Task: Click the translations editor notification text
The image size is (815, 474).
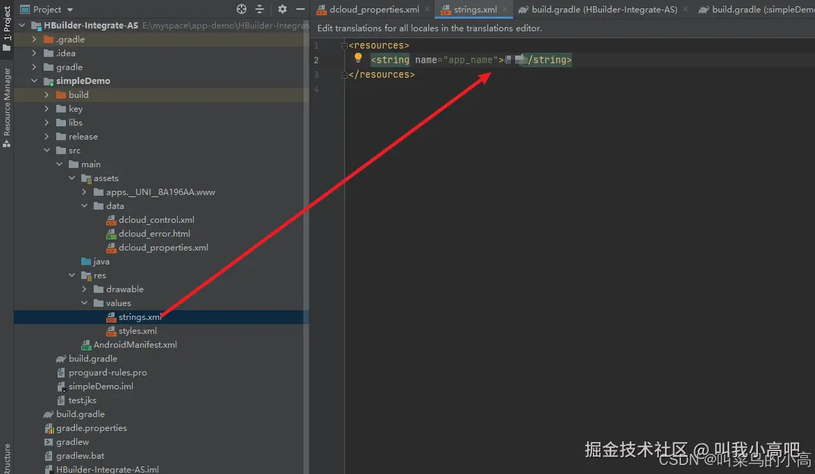Action: pos(429,28)
